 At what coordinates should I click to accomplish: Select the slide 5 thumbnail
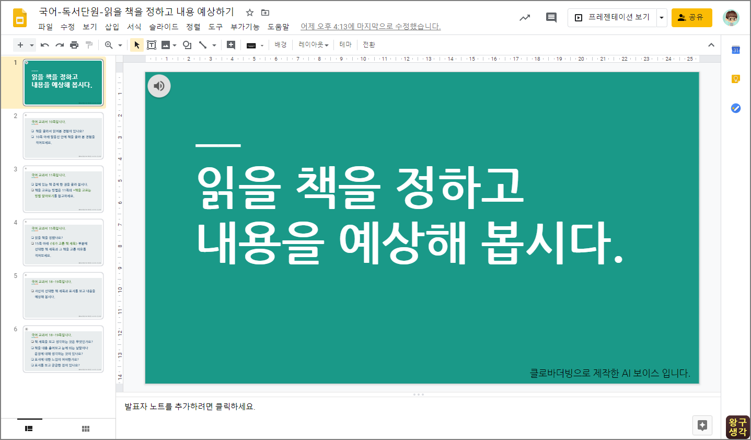point(63,296)
